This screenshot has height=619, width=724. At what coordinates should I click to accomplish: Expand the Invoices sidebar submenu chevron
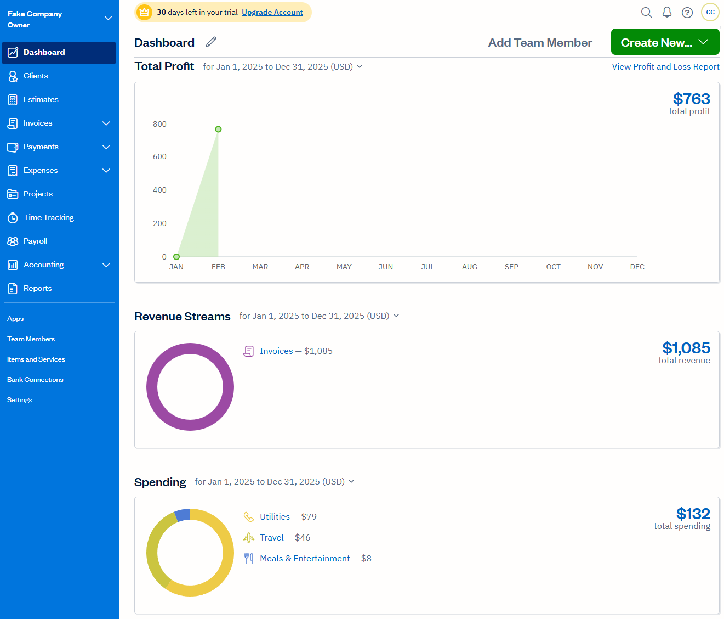[x=106, y=123]
